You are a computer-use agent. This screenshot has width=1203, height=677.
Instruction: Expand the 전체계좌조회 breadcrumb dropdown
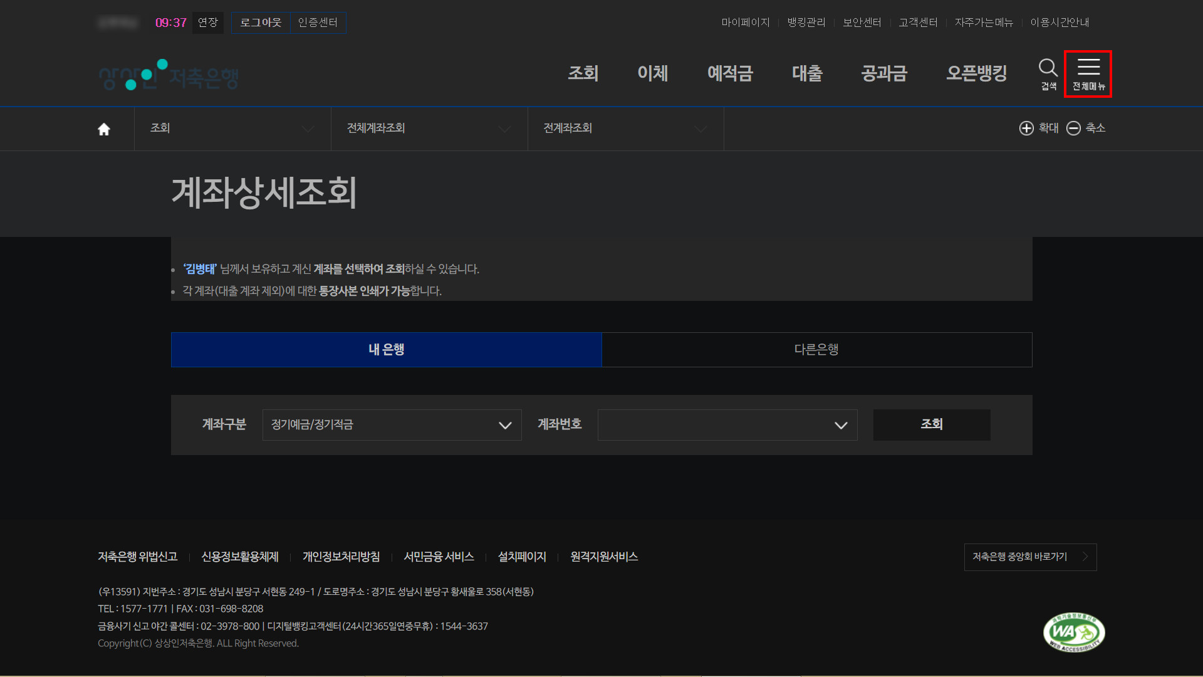coord(429,129)
